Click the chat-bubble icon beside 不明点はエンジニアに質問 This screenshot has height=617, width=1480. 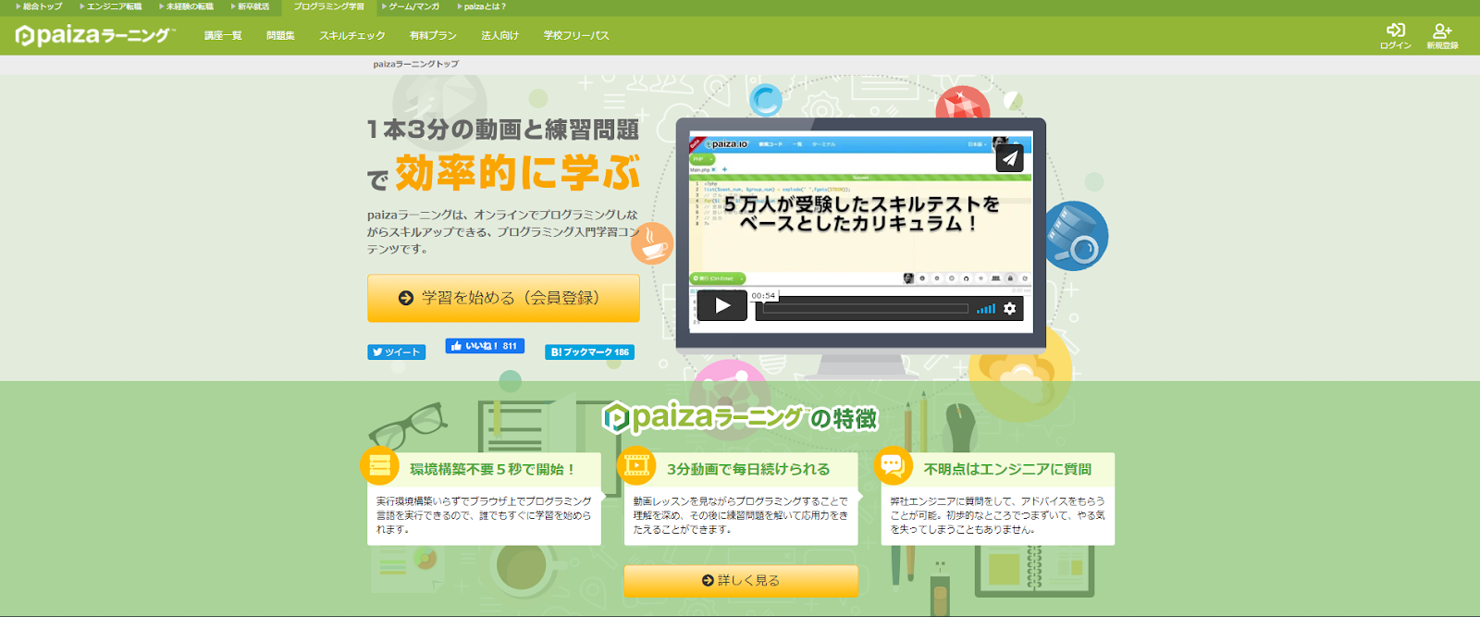(893, 465)
